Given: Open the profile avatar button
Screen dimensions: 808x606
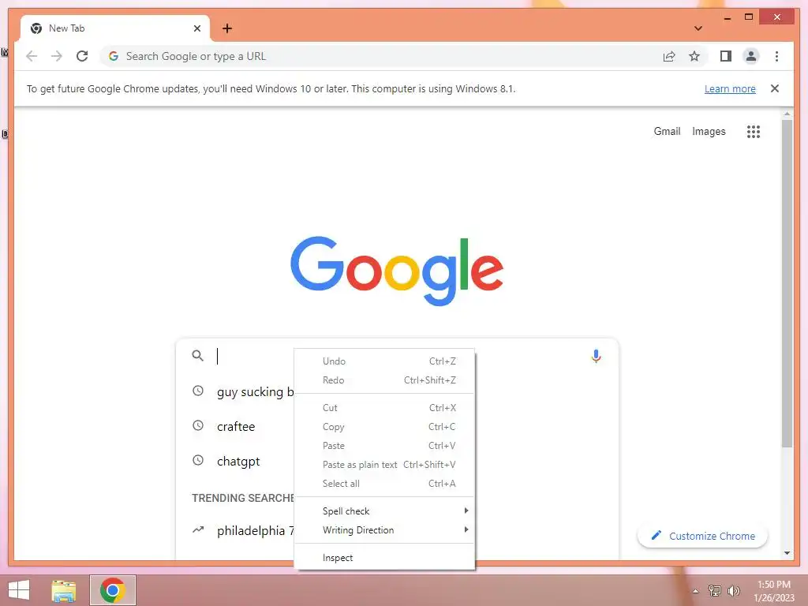Looking at the screenshot, I should (751, 56).
